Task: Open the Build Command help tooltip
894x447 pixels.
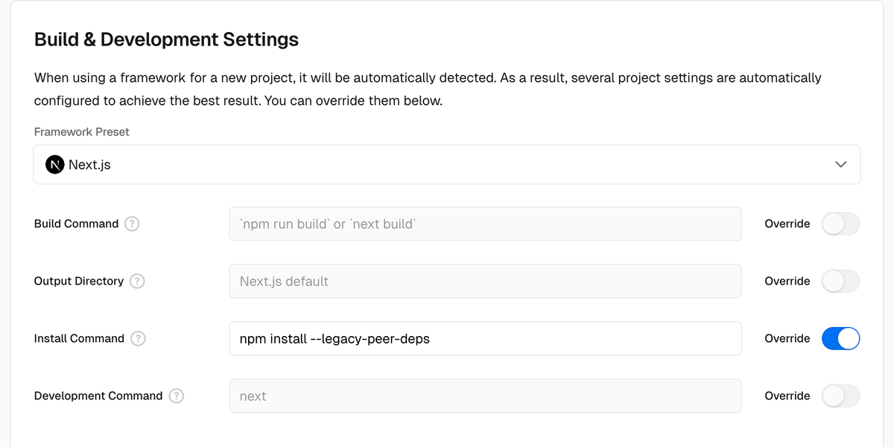Action: point(132,223)
